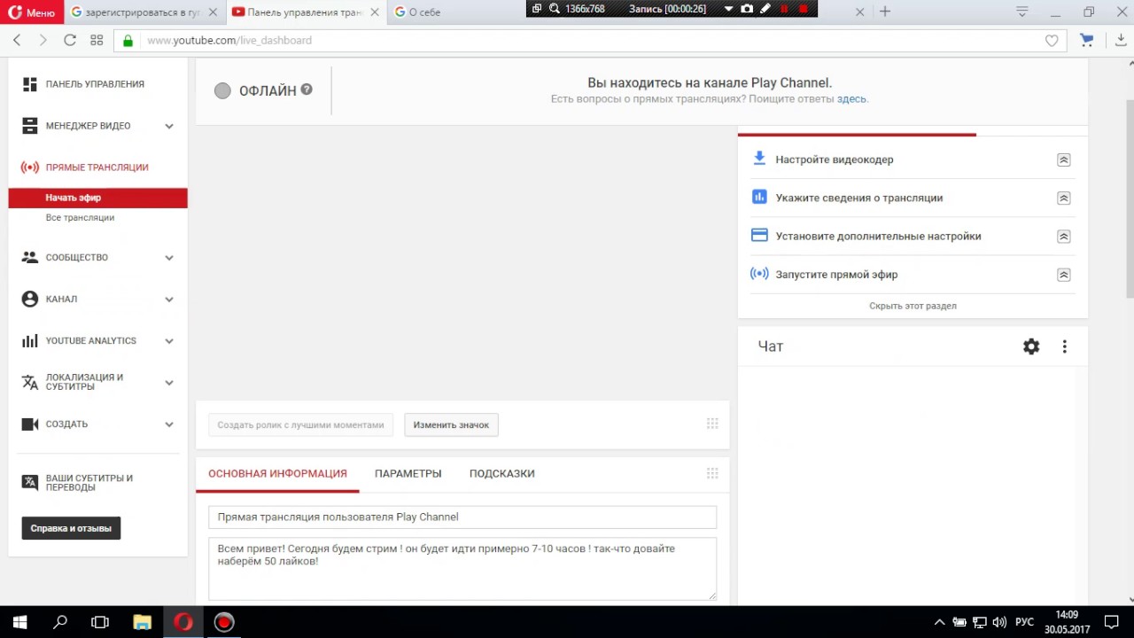Expand the YouTube Analytics section chevron
Screen dimensions: 1134x638
click(x=168, y=341)
